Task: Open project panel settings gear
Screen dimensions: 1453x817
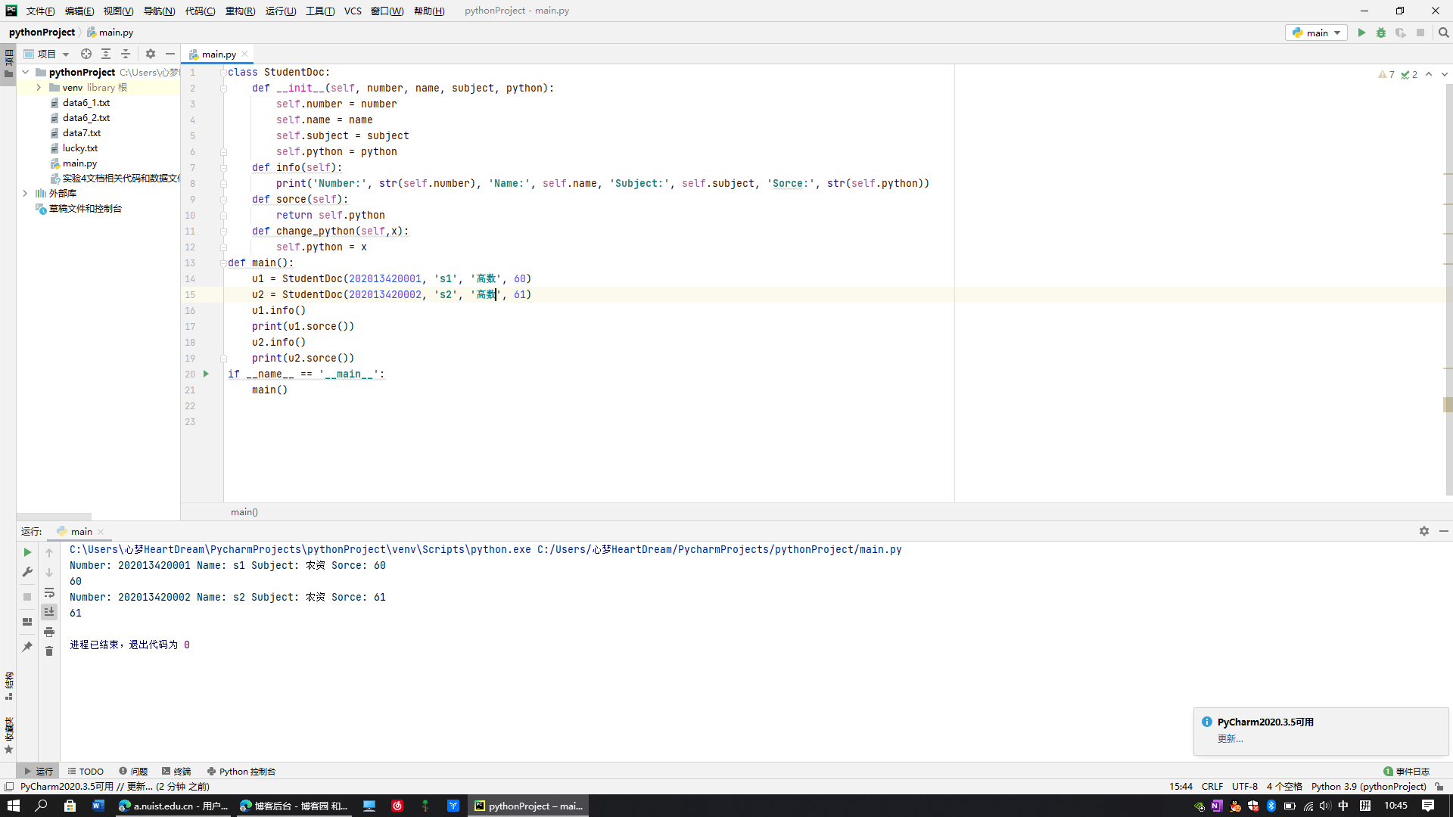Action: tap(151, 54)
